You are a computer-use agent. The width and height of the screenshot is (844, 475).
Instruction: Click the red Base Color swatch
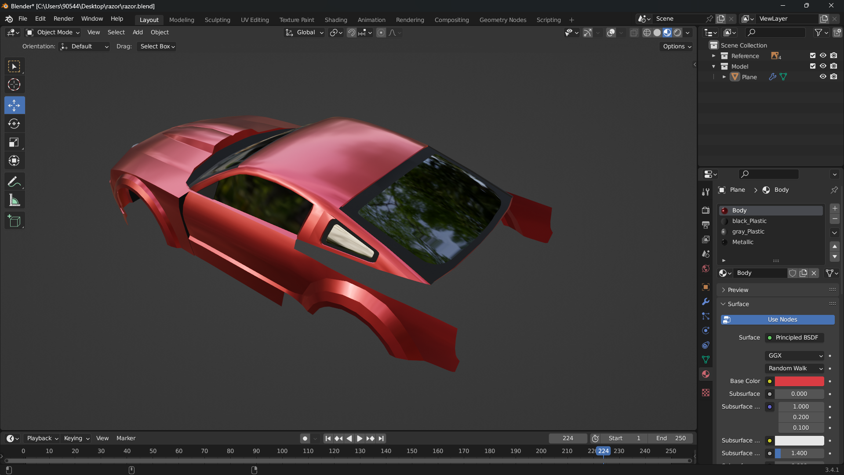[x=799, y=381]
